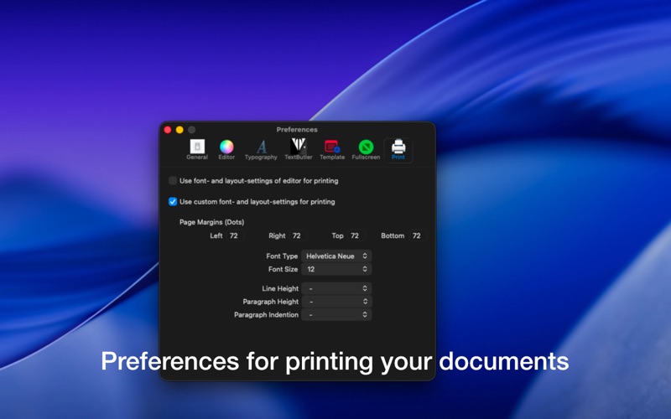Show the Template preferences
The height and width of the screenshot is (419, 671).
[x=332, y=150]
